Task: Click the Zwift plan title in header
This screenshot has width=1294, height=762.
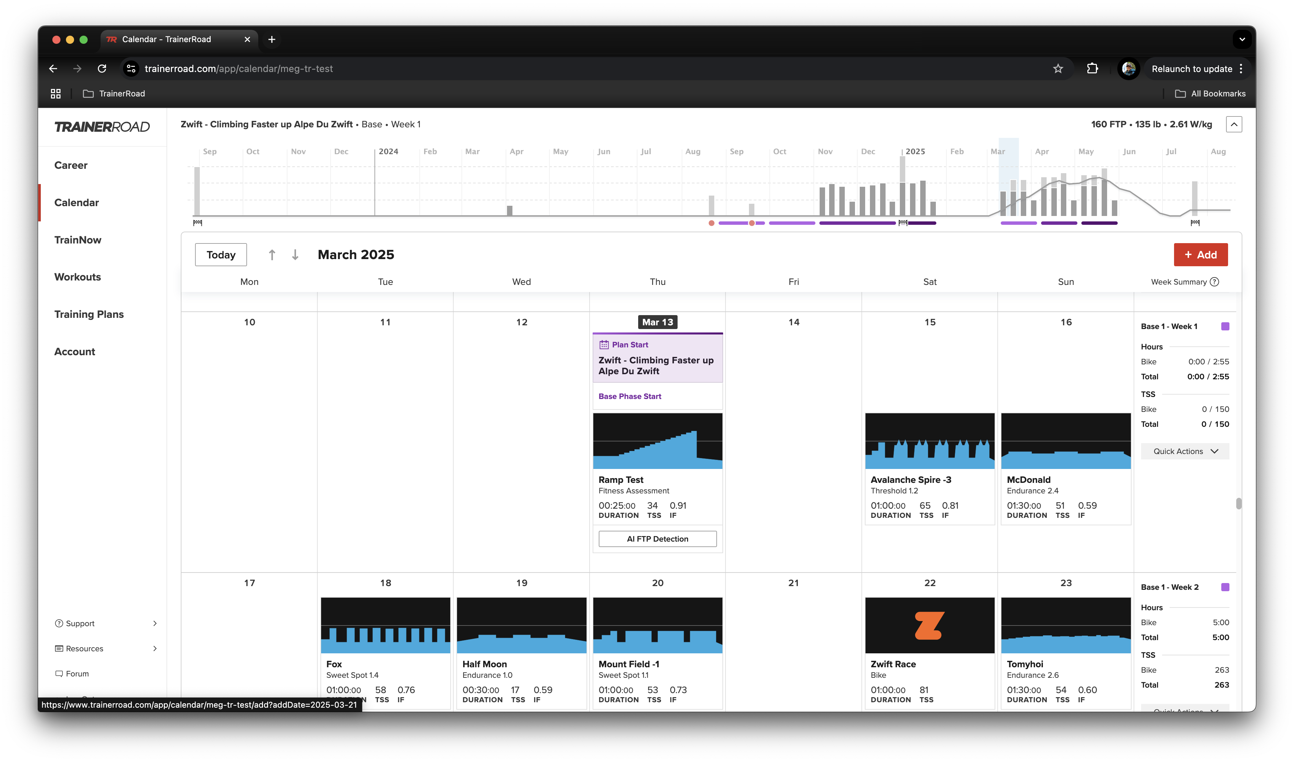Action: [267, 124]
